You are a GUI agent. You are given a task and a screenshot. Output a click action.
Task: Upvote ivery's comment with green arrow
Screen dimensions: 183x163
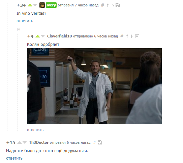tap(30, 5)
